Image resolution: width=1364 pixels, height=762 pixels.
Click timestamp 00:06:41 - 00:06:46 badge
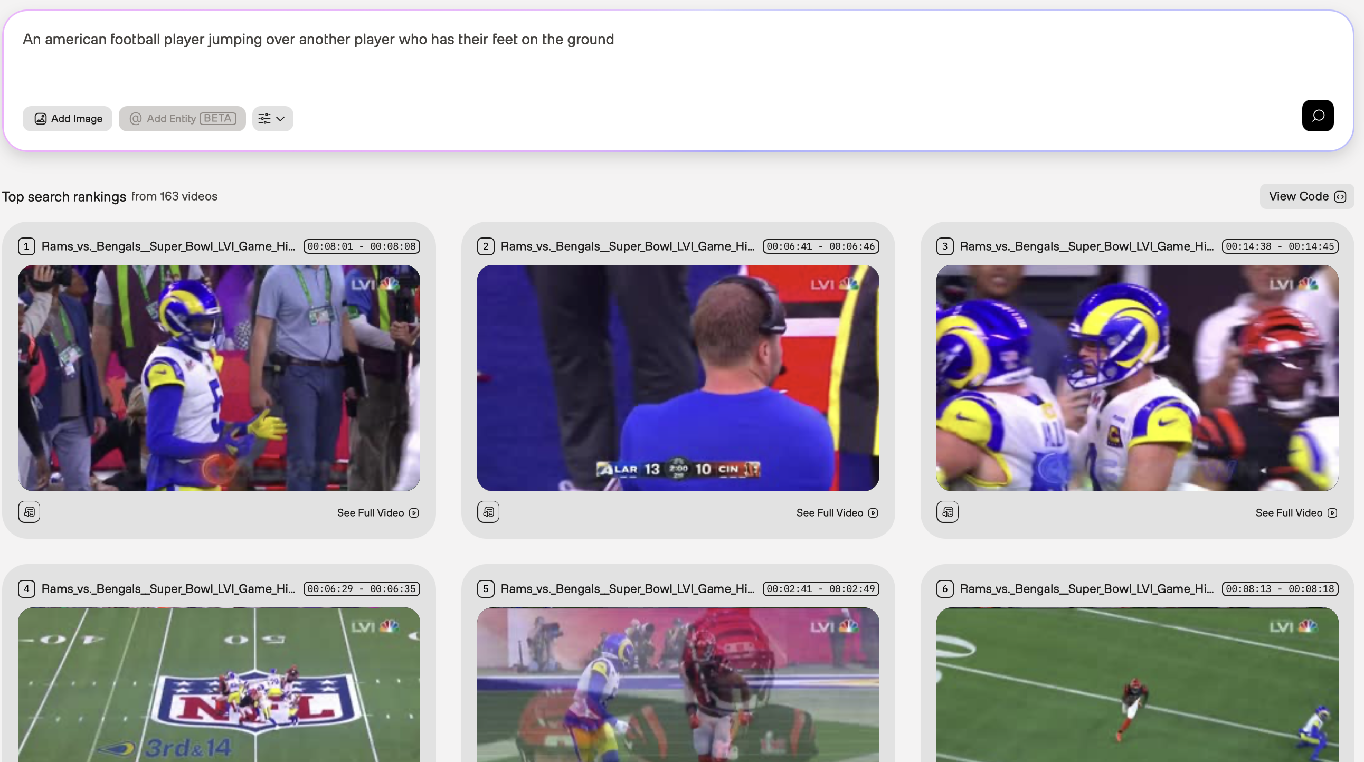coord(821,246)
